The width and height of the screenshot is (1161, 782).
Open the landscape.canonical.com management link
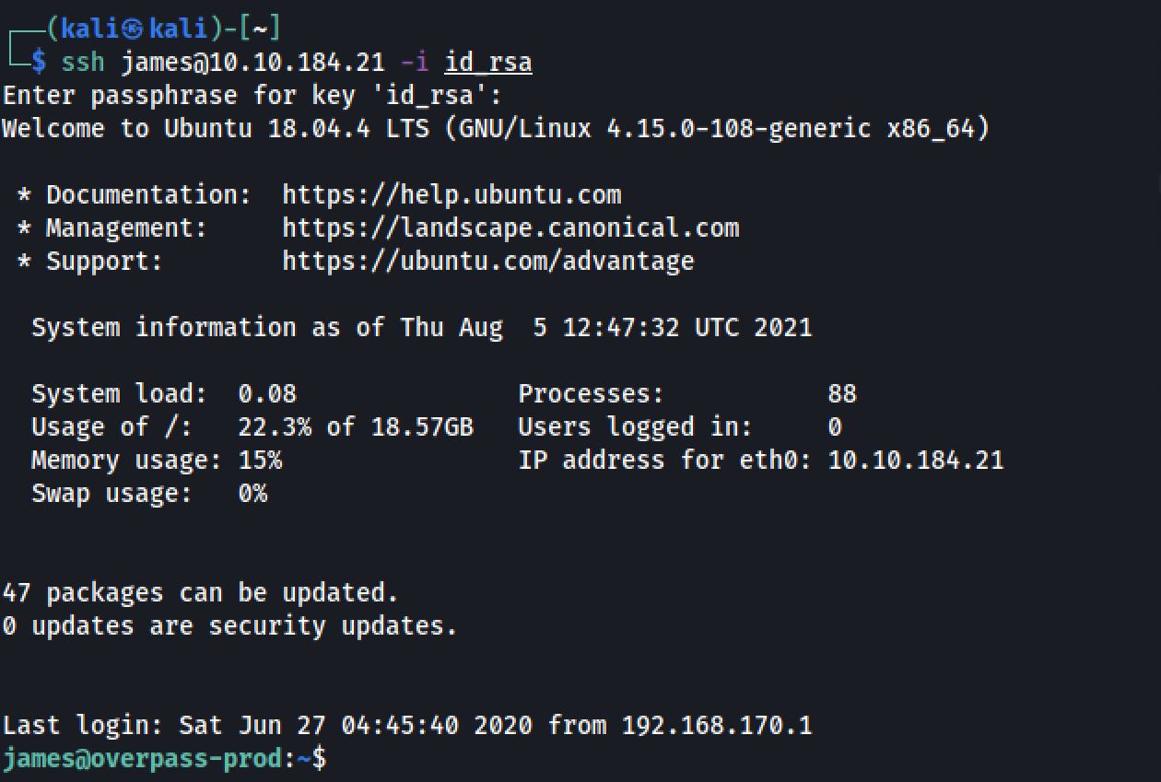[x=510, y=228]
